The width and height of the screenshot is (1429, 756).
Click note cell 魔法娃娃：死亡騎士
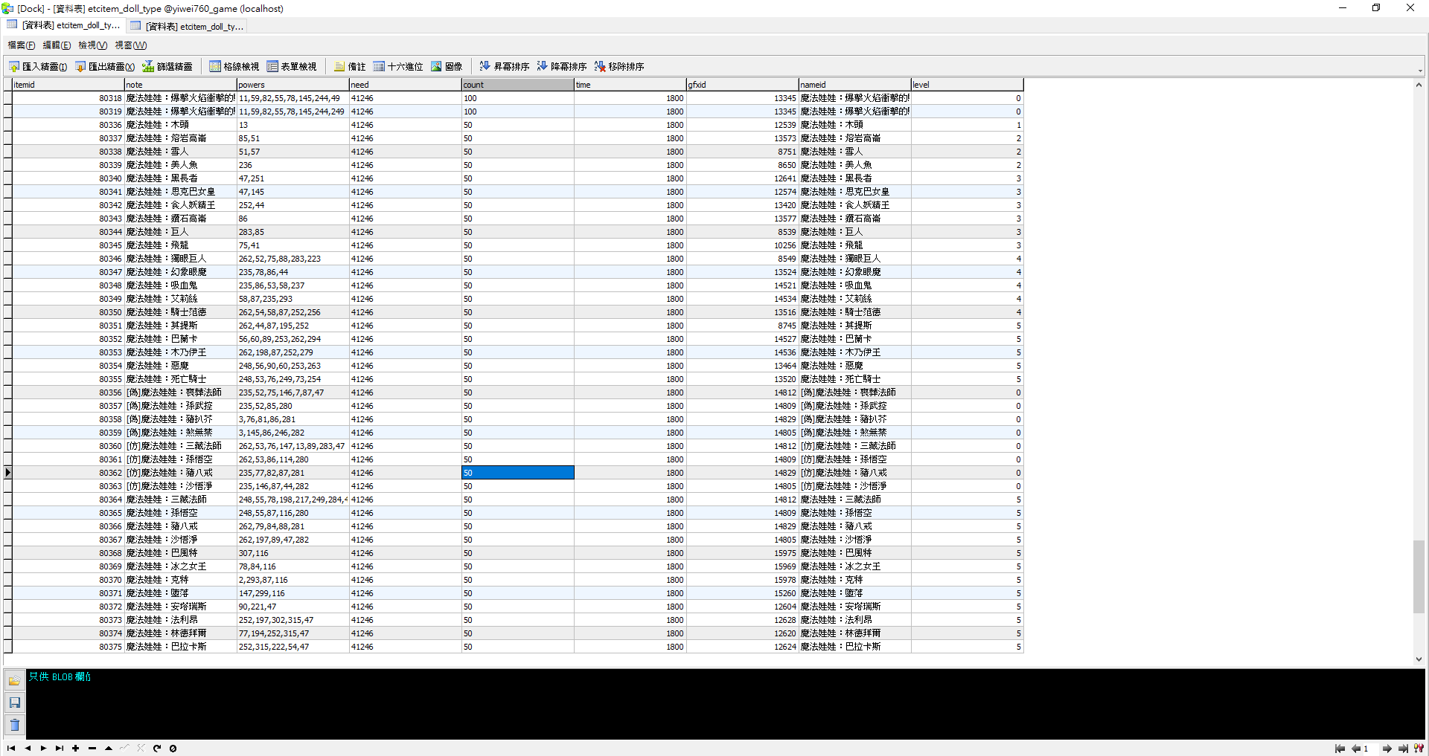(180, 379)
